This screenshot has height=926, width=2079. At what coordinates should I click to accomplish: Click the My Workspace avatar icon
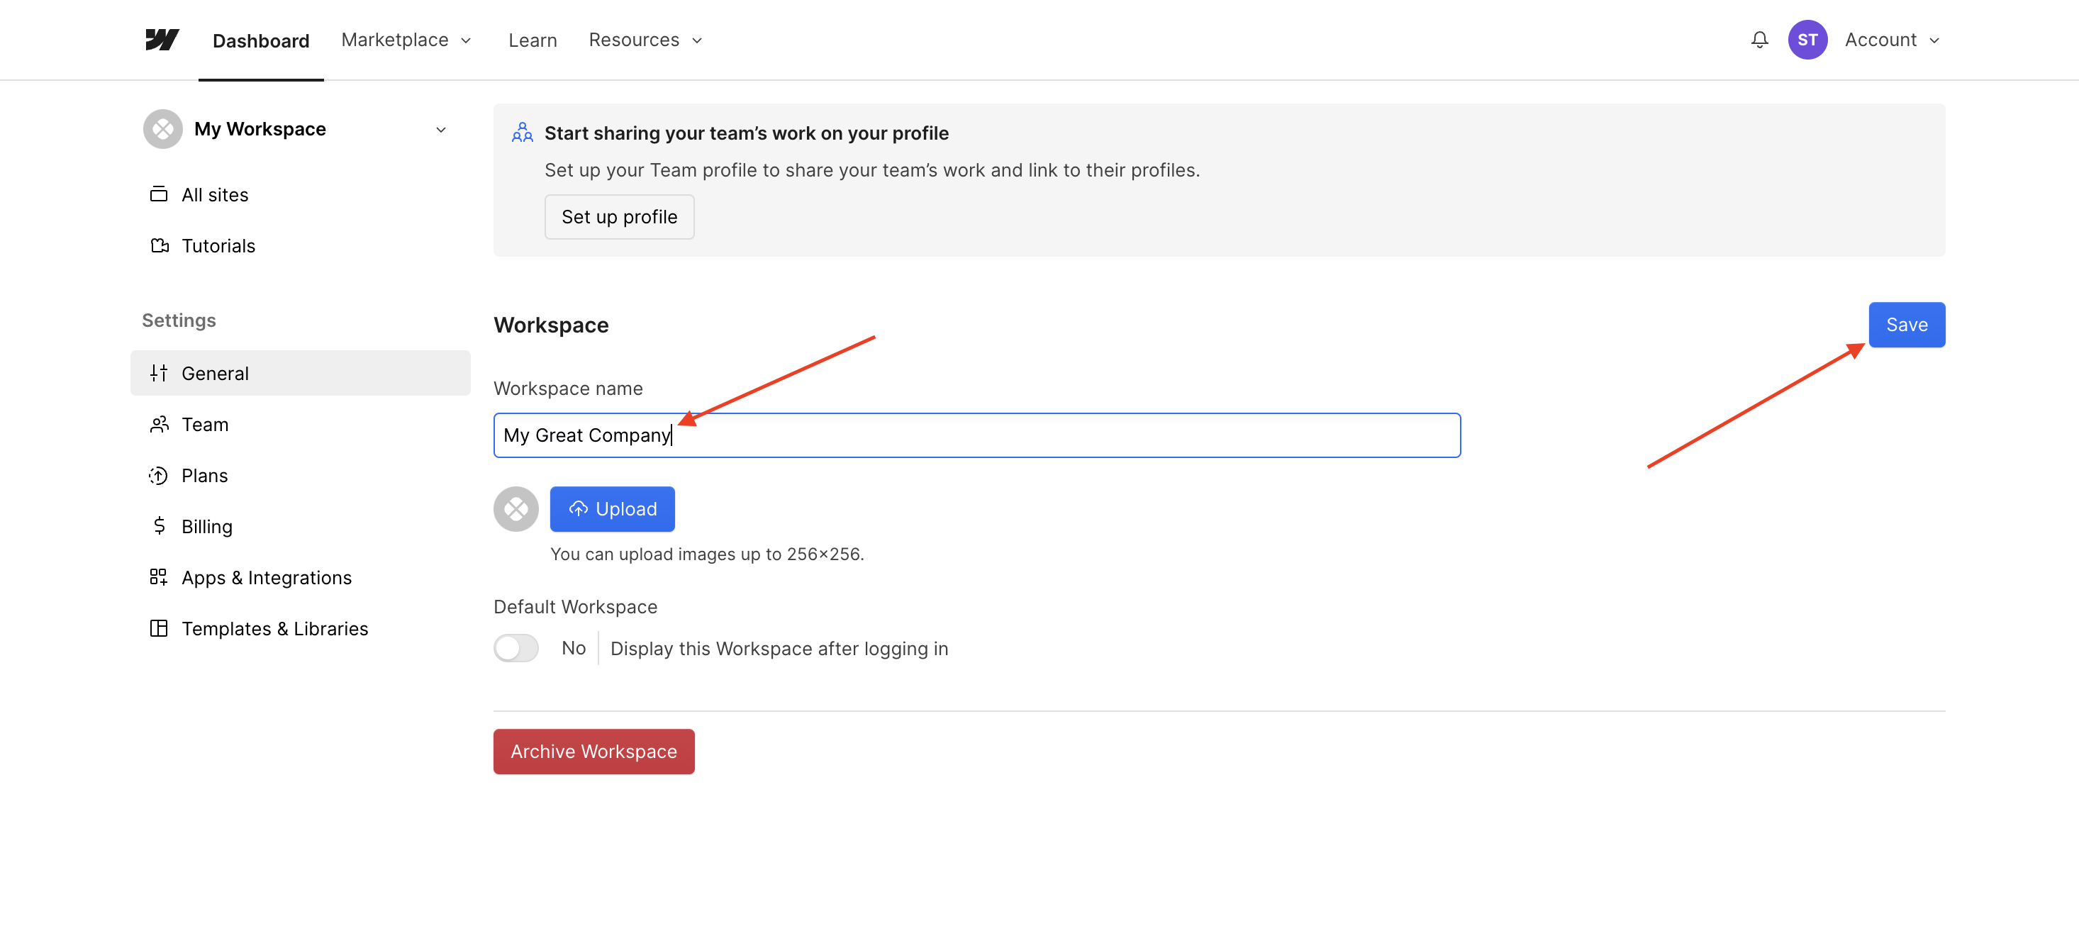[x=163, y=129]
